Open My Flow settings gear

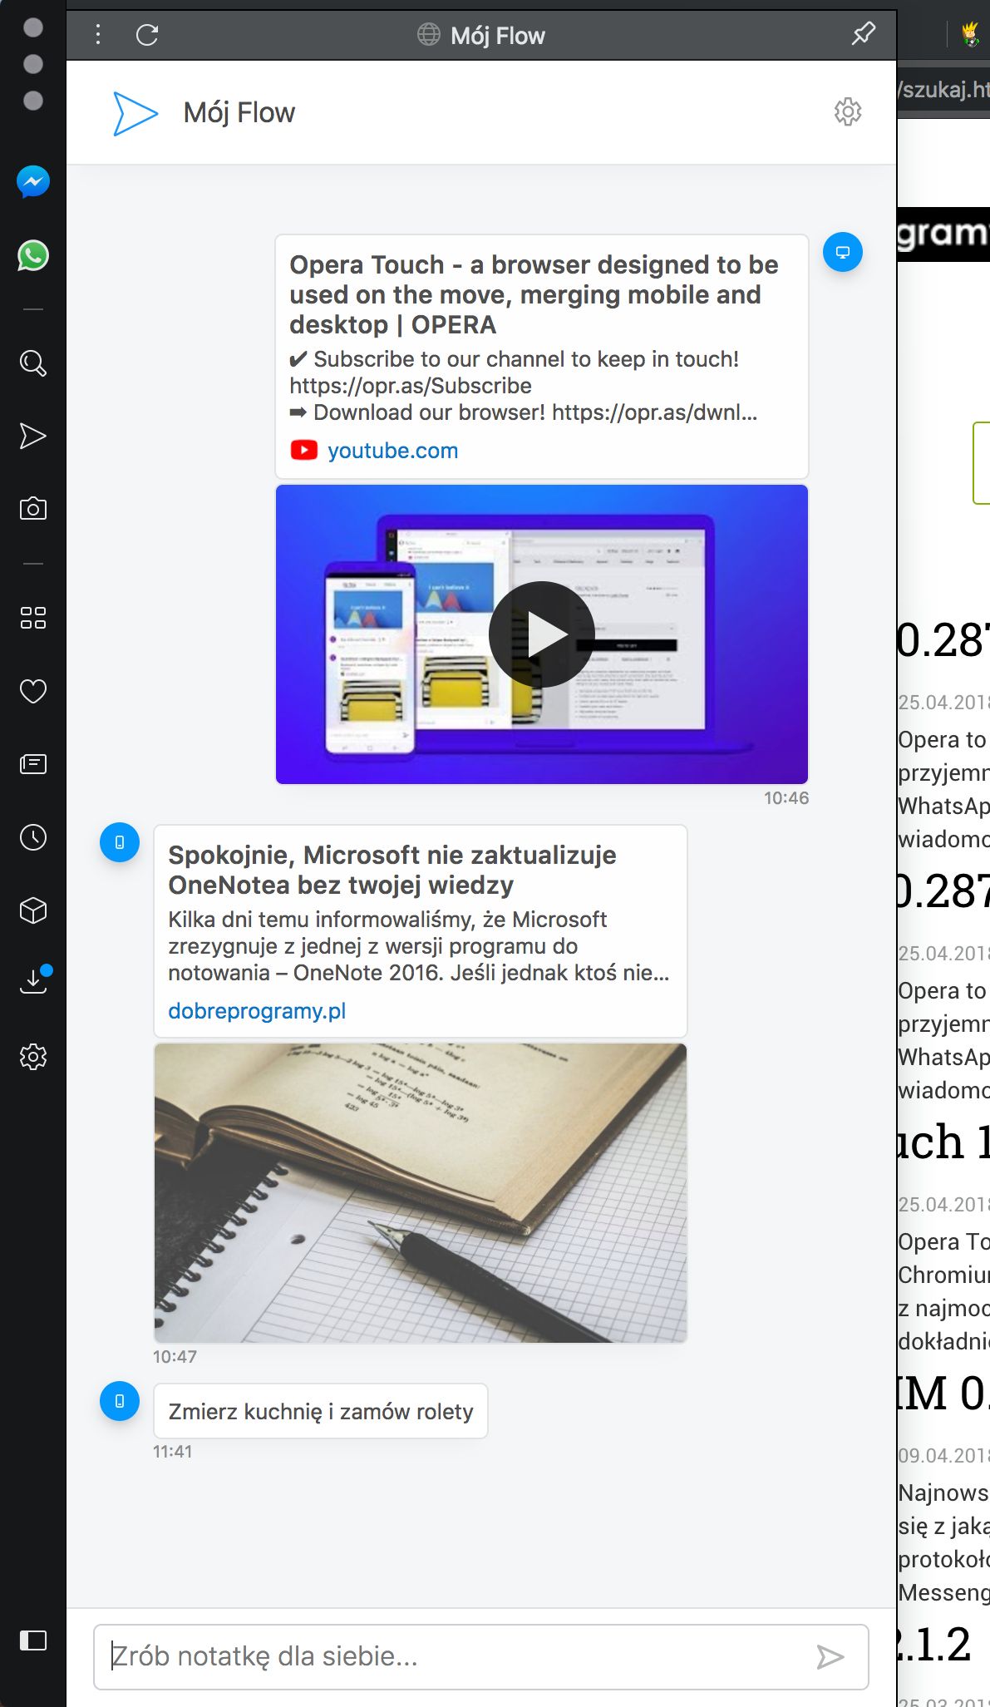point(848,111)
